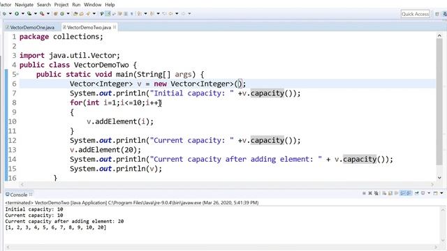Open the Back history dropdown arrow
Screen dimensions: 447x251
pos(177,13)
